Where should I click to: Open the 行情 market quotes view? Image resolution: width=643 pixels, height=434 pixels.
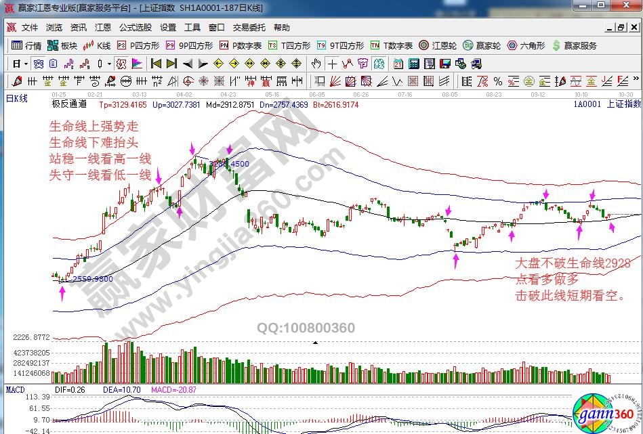coord(27,45)
